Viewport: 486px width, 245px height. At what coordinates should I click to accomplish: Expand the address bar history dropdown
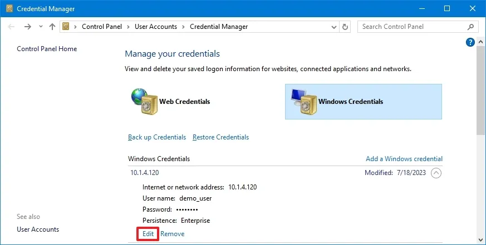[334, 27]
